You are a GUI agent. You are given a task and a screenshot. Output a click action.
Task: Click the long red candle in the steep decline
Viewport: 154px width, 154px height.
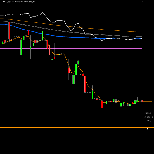[85, 84]
